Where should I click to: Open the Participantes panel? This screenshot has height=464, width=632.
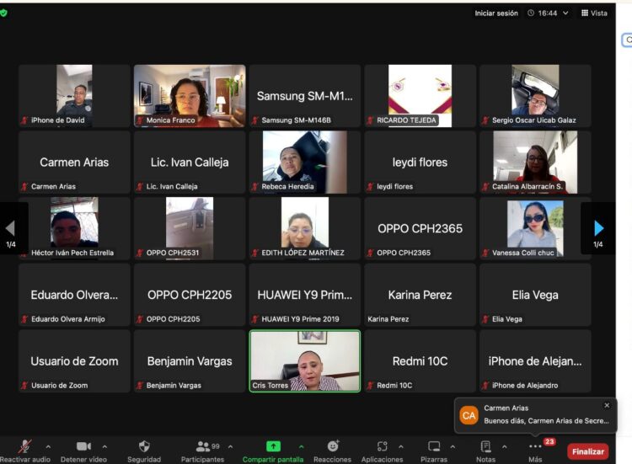203,446
